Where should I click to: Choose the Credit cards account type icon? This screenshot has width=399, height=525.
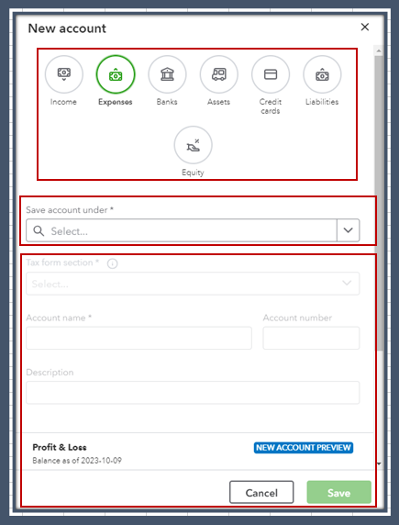click(271, 74)
